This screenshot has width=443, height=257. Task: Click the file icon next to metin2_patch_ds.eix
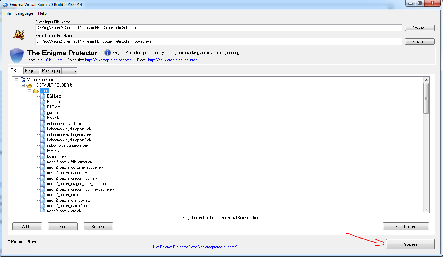[x=42, y=195]
